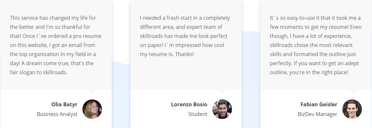372x128 pixels.
Task: Click the testimonial starting 'It`s so easy-to-use'
Action: pos(316,45)
